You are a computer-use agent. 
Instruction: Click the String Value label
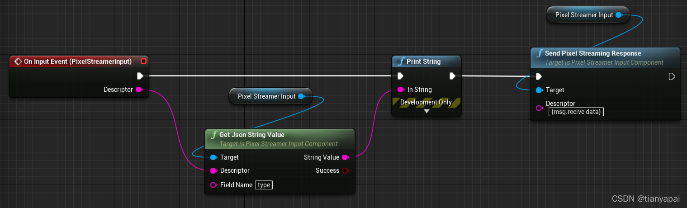322,157
